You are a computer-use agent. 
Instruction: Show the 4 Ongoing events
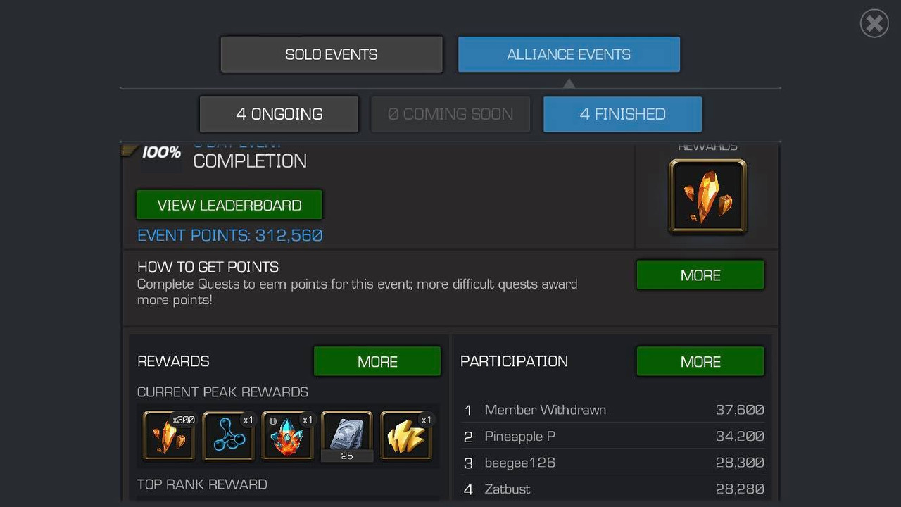(279, 114)
